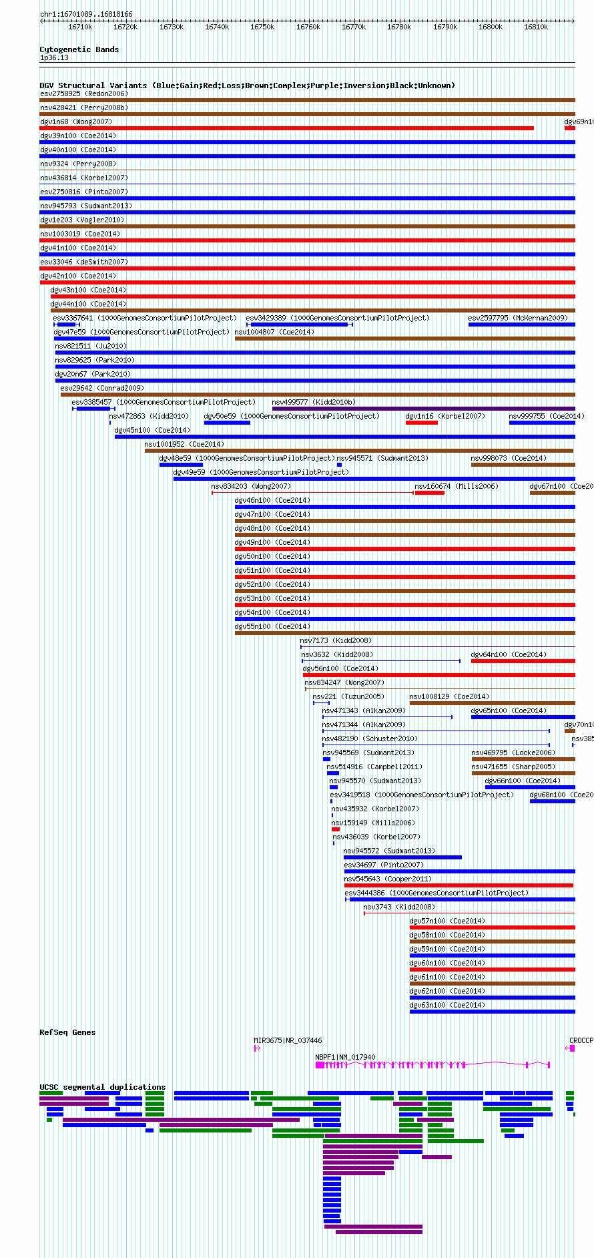Click the nsv159149 (Mills2006) label
This screenshot has height=1258, width=594.
(x=374, y=823)
